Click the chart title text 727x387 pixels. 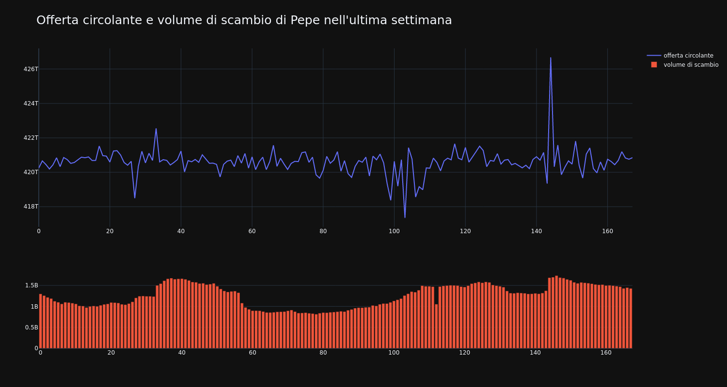(244, 20)
